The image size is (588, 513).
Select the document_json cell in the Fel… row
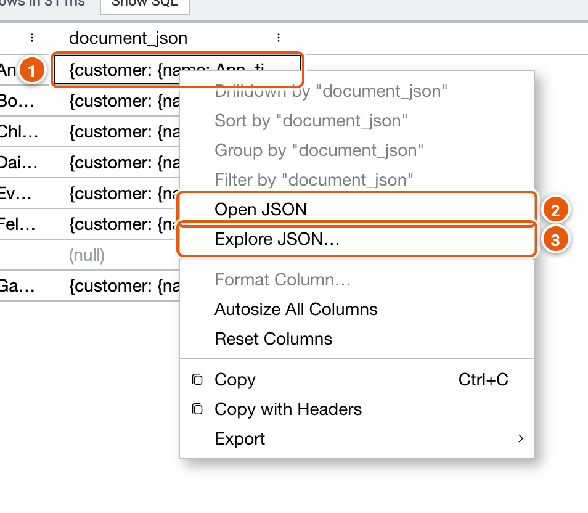pos(116,224)
